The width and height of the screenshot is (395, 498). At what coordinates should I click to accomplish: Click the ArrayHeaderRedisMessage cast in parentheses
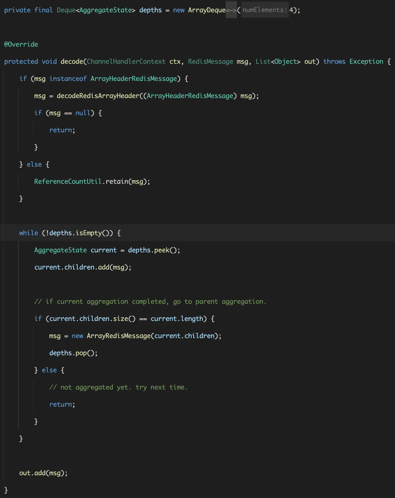click(x=190, y=96)
